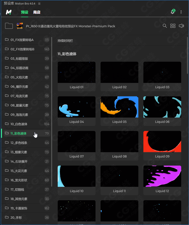
Task: Open category 14_石块爆开
Action: pos(26,162)
